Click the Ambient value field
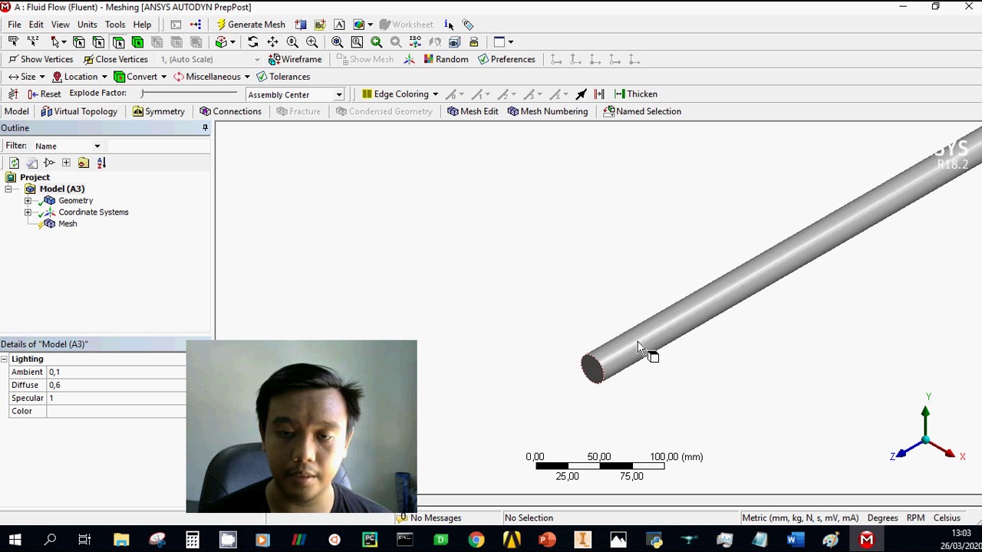 [x=116, y=372]
